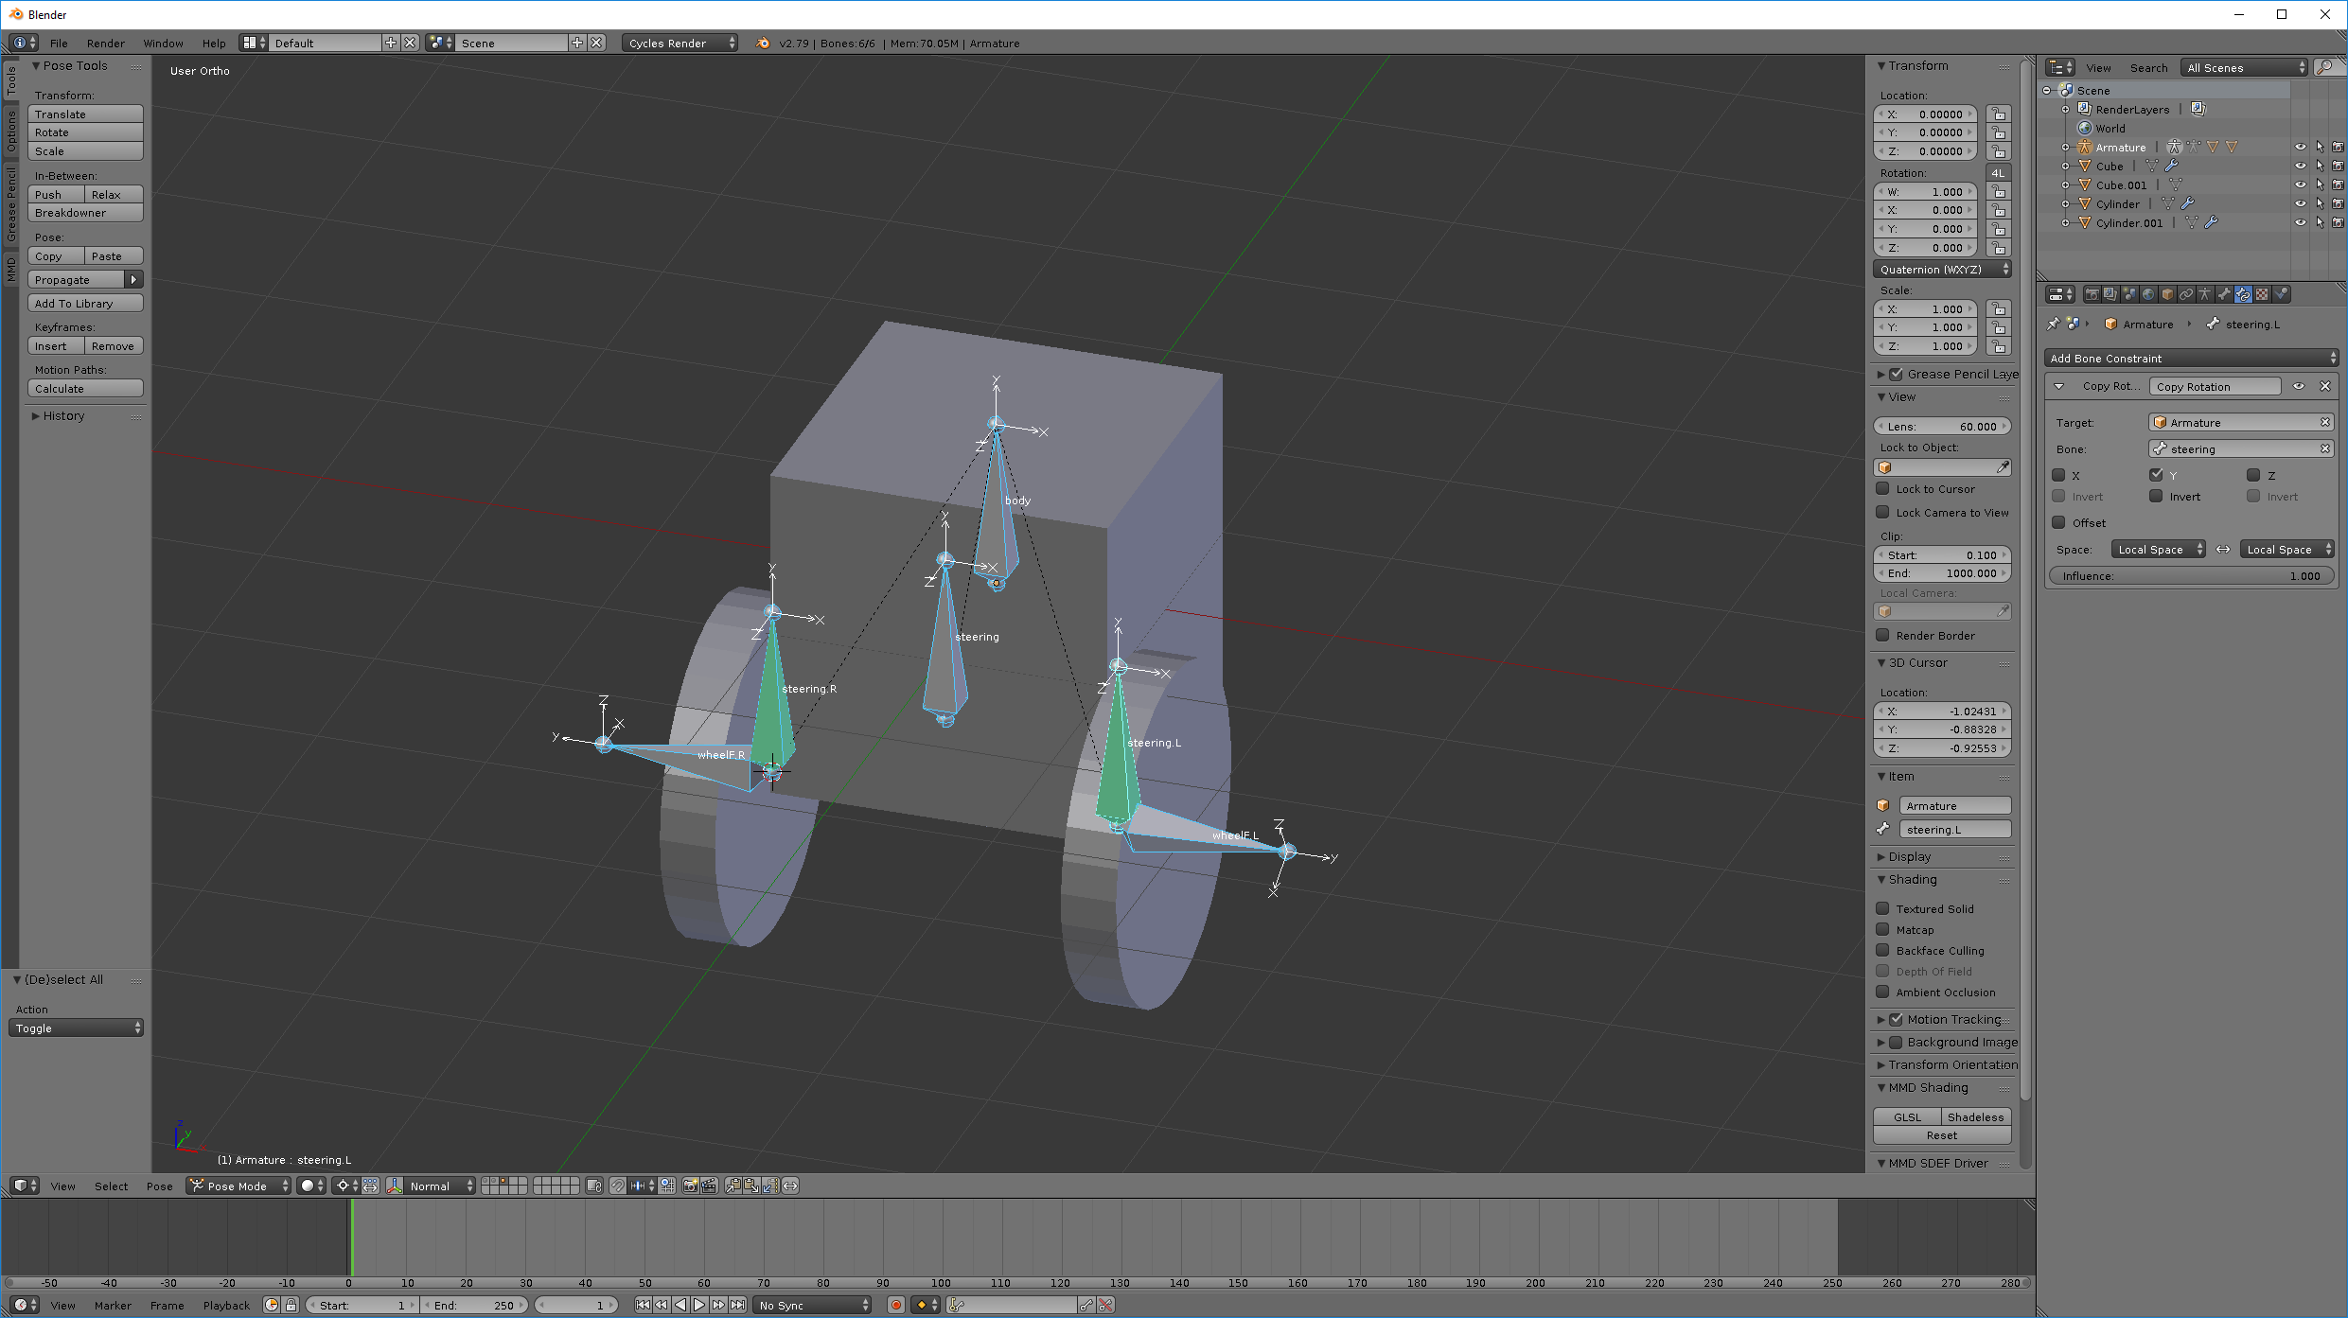Image resolution: width=2348 pixels, height=1318 pixels.
Task: Copy the current pose to buffer icon
Action: [733, 1186]
